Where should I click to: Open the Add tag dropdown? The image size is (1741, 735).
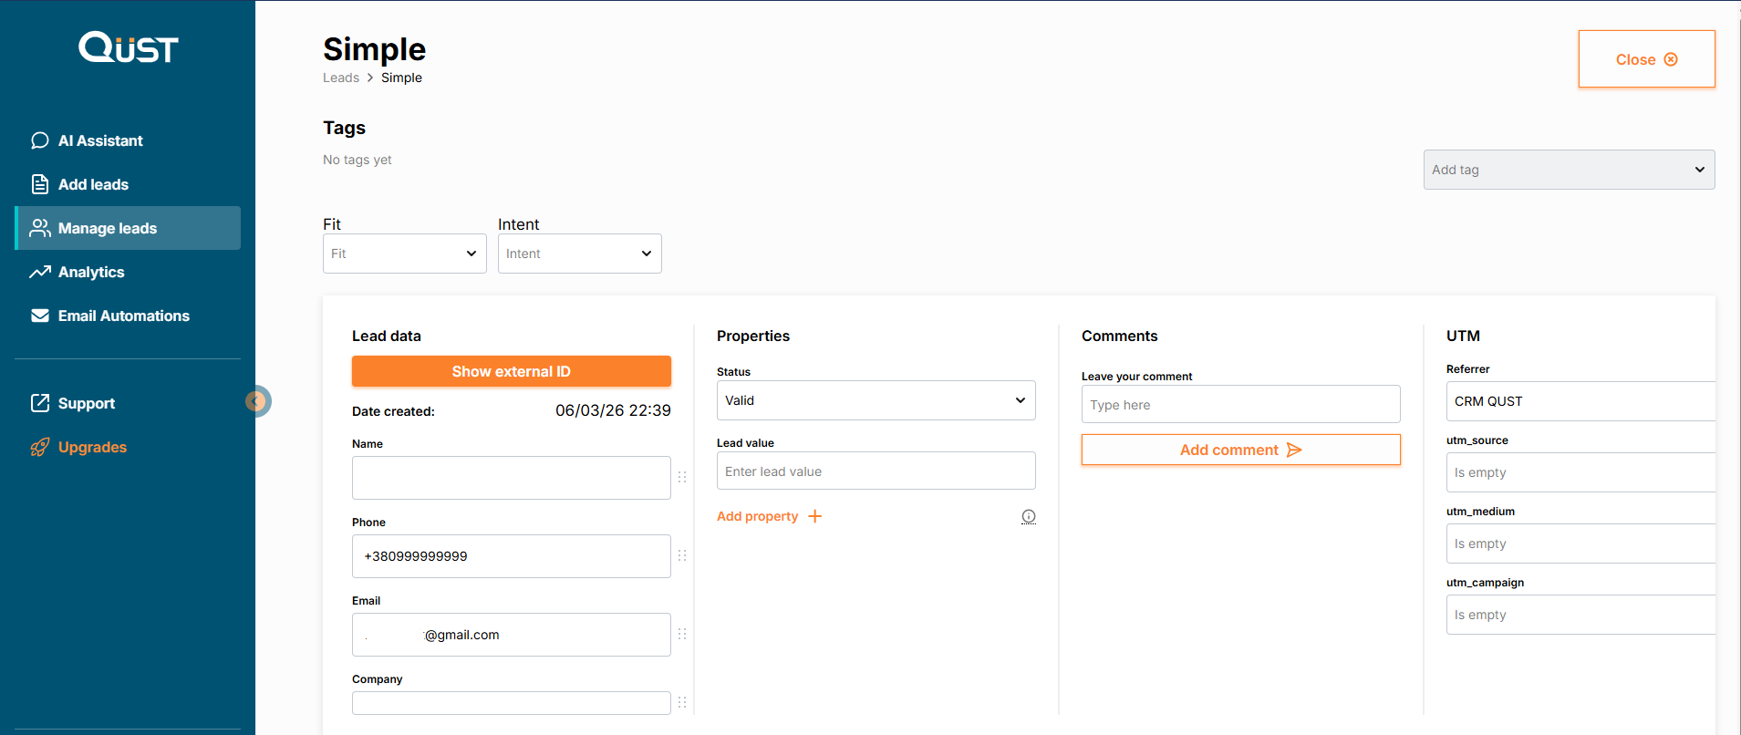pos(1569,170)
